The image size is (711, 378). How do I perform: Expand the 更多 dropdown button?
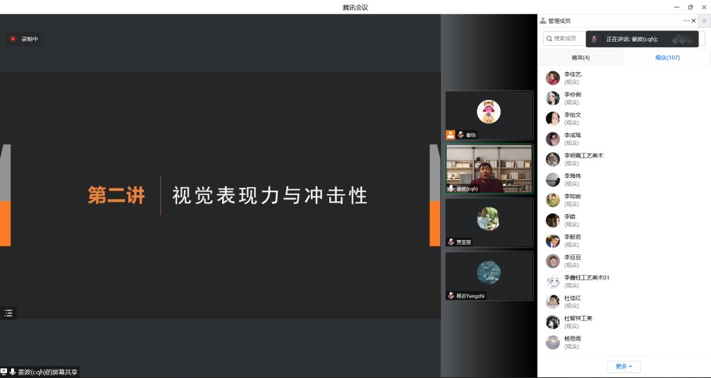point(624,366)
